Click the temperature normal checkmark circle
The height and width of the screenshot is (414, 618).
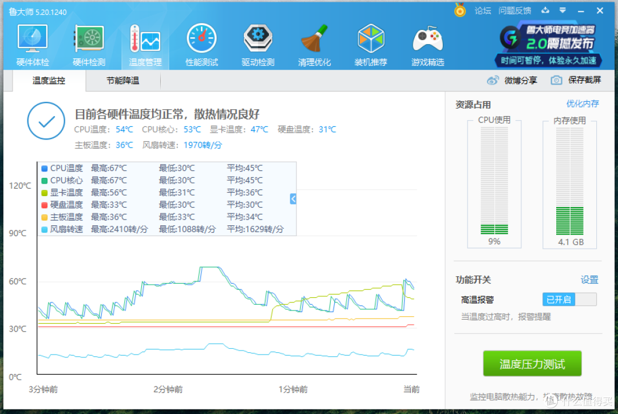click(46, 121)
